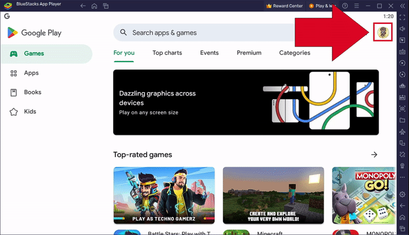The height and width of the screenshot is (235, 409).
Task: Toggle fullscreen from the right sidebar
Action: click(402, 17)
